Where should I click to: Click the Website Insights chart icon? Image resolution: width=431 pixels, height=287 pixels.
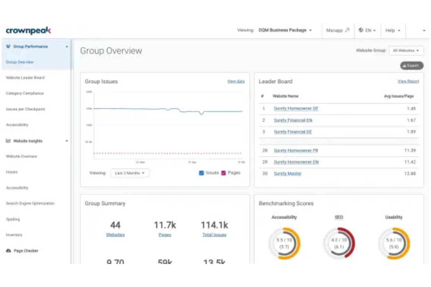8,141
